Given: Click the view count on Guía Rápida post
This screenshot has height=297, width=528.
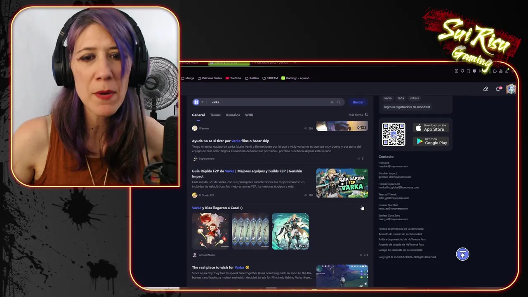Looking at the screenshot, I should click(309, 195).
